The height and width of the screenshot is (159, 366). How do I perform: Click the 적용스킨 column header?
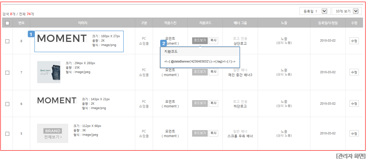pyautogui.click(x=171, y=23)
